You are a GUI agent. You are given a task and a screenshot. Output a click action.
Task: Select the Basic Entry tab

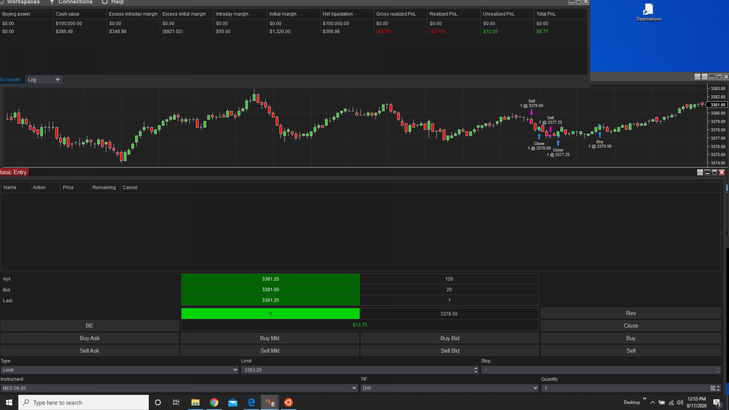point(14,173)
